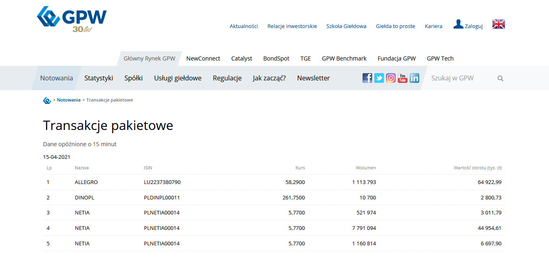Click the 'Wartość obrotu (tys. zł)' column header

tap(478, 167)
